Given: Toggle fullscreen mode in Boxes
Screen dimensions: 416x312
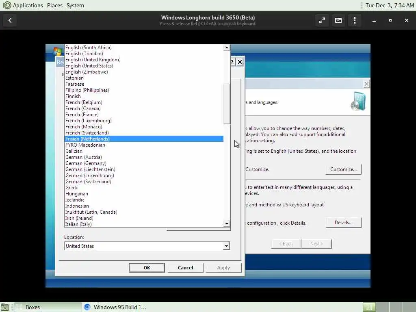Looking at the screenshot, I should click(322, 20).
